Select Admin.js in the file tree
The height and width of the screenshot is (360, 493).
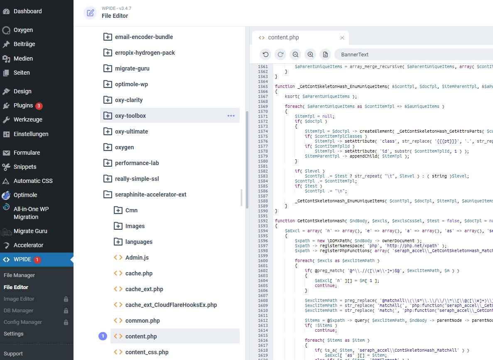coord(137,258)
